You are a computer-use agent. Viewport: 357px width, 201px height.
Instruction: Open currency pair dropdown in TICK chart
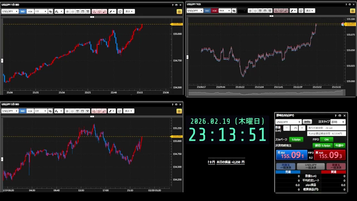[195, 11]
